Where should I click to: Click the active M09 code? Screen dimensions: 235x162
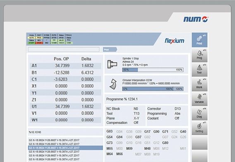(129, 148)
